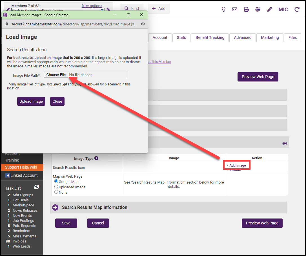Open the envelope mail icon
Viewport: 306px width, 256px height.
pos(234,9)
